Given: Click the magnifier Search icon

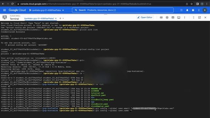Looking at the screenshot, I should (76, 10).
